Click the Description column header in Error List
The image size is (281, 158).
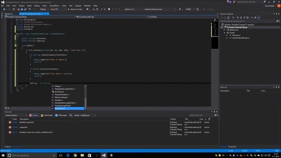tap(25, 119)
